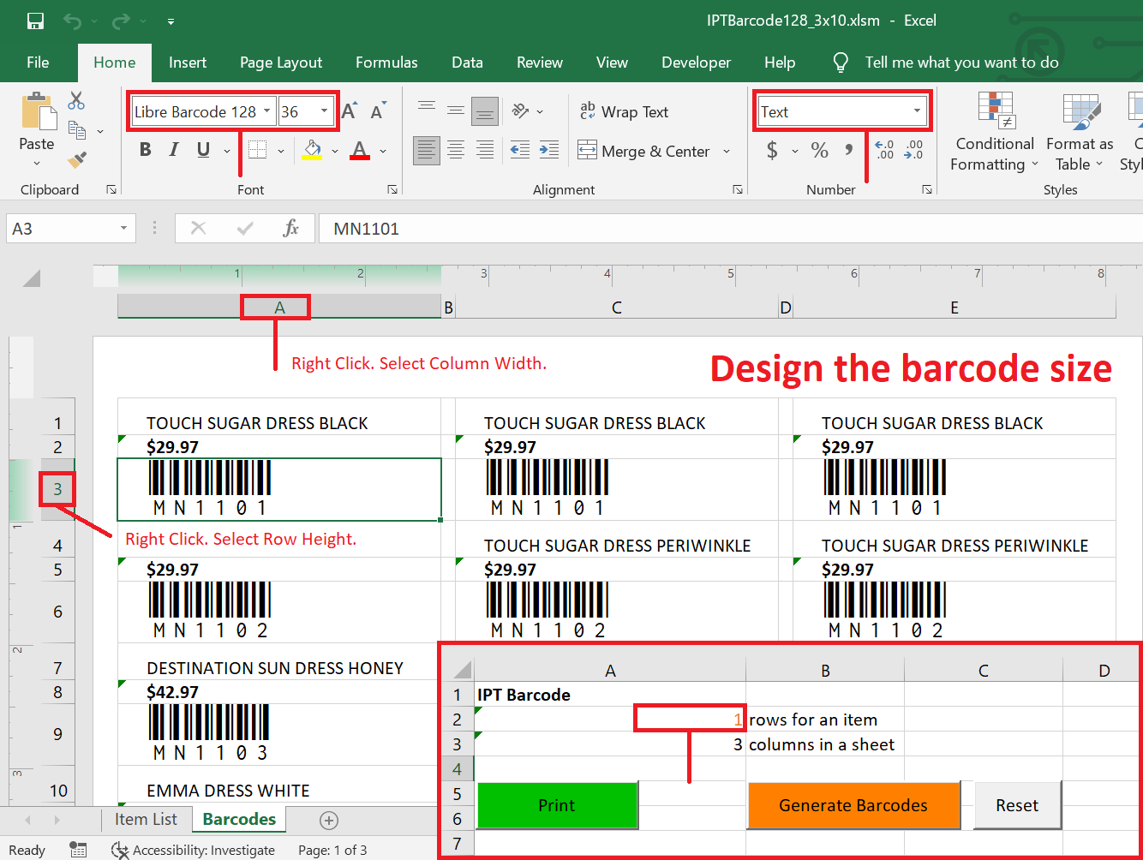Switch to Page Layout tab
Viewport: 1143px width, 860px height.
coord(281,63)
